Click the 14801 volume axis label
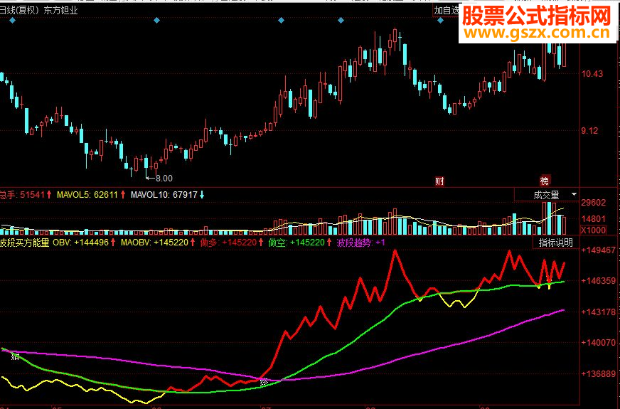The width and height of the screenshot is (620, 409). (x=593, y=219)
